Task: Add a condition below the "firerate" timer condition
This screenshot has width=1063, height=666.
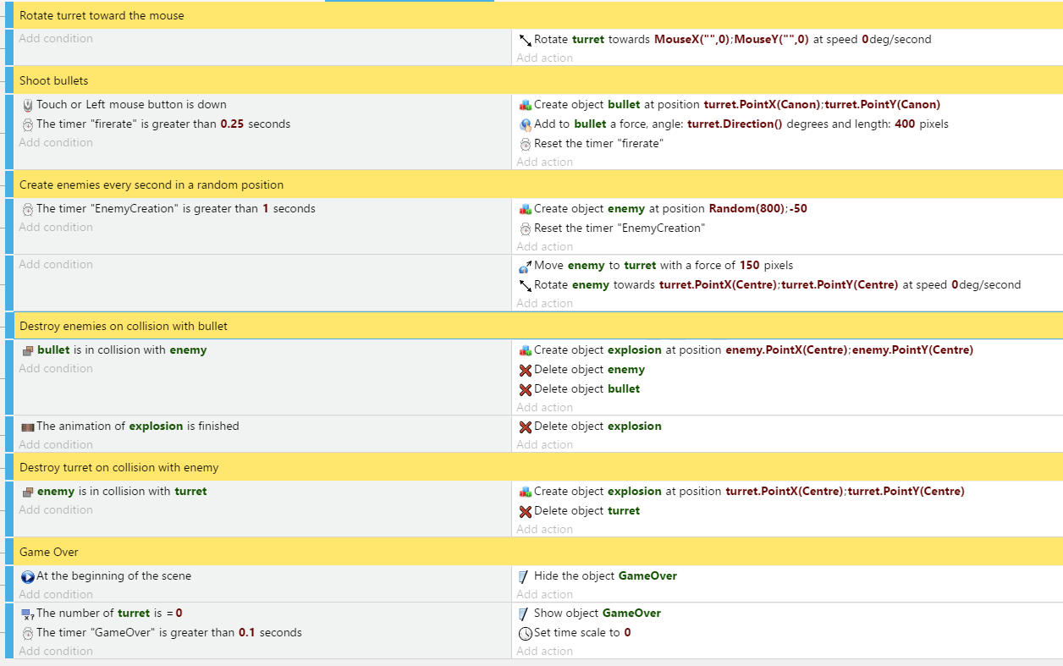Action: (x=56, y=143)
